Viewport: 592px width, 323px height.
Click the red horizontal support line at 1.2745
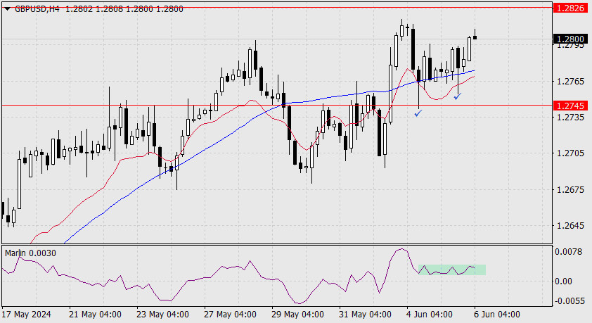277,106
